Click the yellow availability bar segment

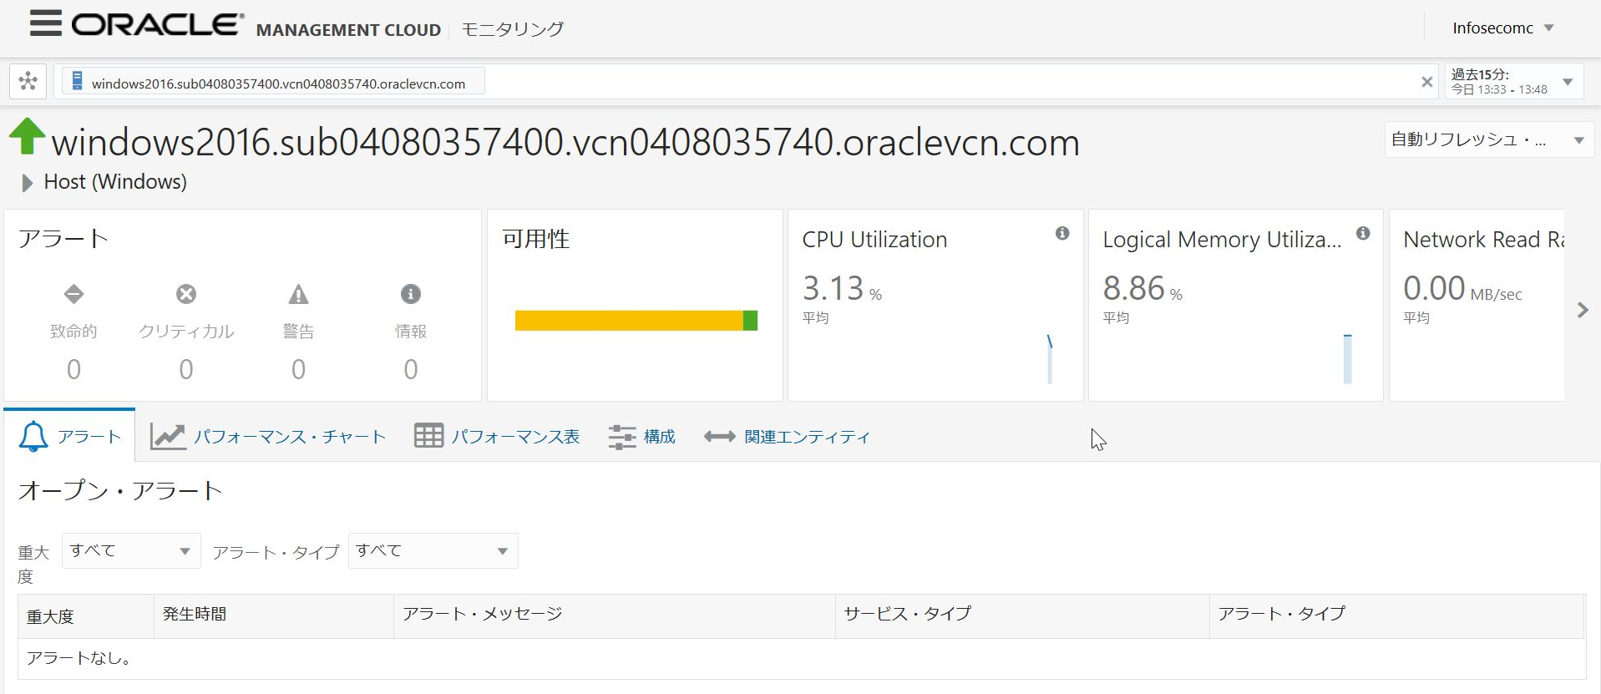[629, 321]
